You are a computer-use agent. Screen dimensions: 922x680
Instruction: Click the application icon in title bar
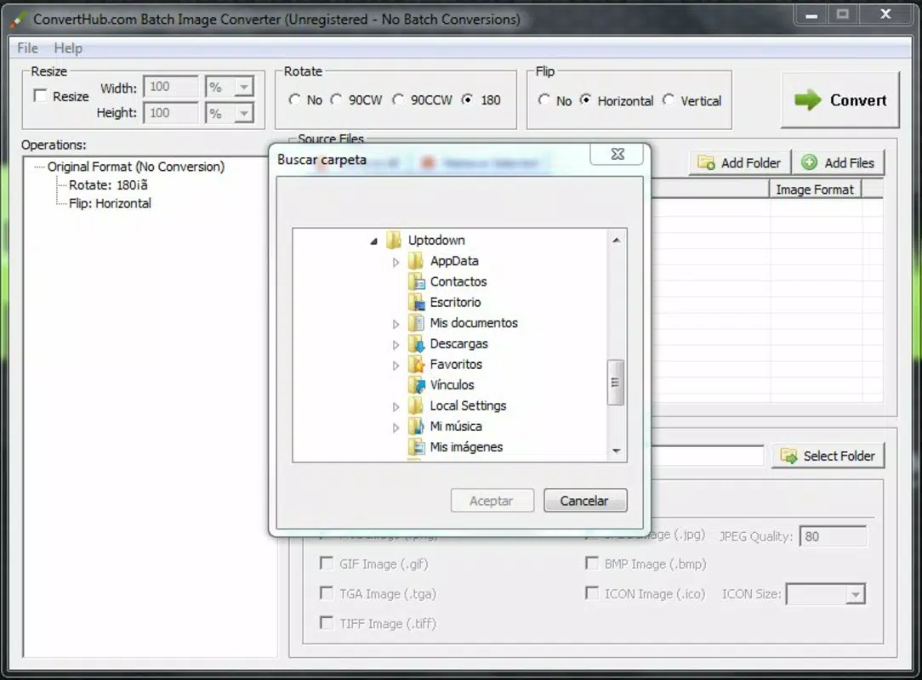click(x=18, y=20)
